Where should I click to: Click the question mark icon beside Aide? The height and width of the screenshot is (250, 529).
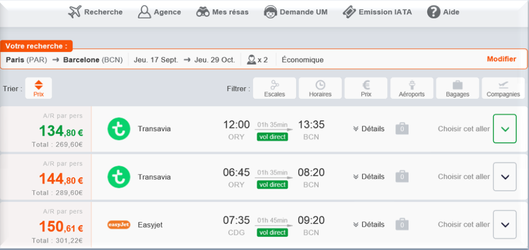433,12
